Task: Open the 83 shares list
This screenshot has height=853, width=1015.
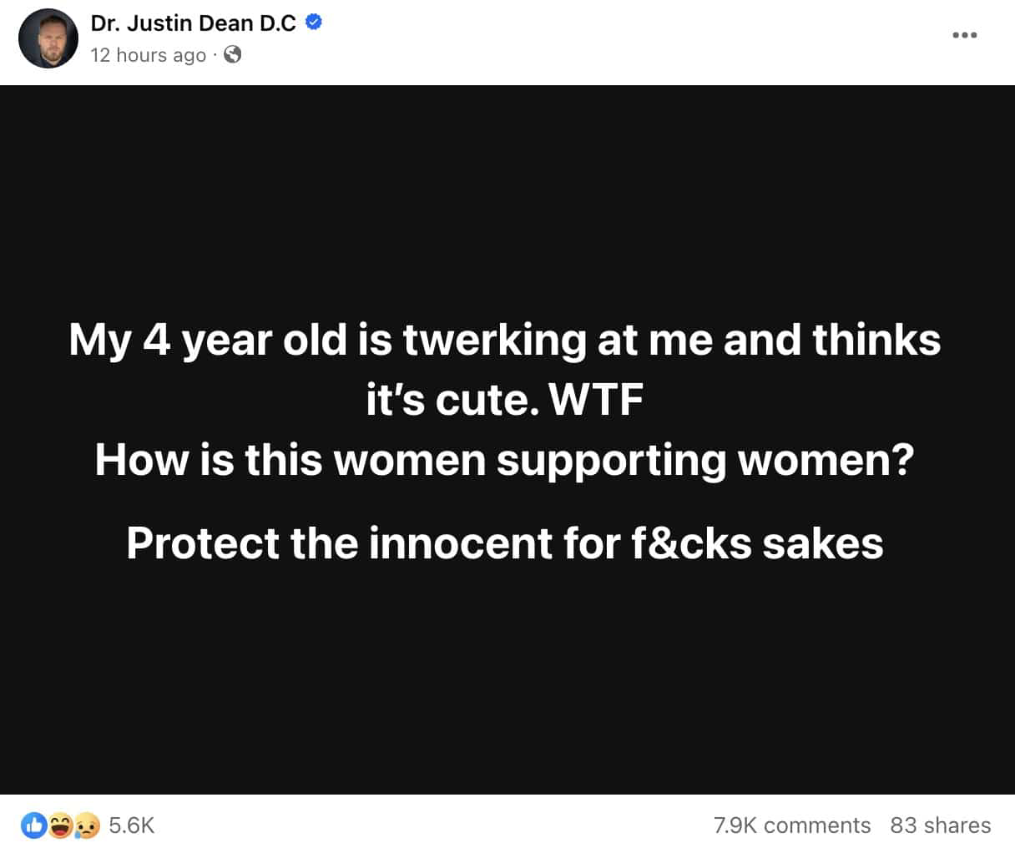Action: 940,825
